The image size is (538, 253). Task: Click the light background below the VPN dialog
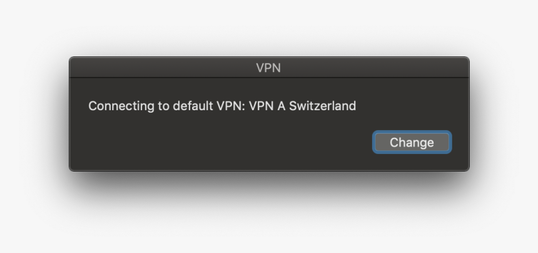pyautogui.click(x=269, y=220)
